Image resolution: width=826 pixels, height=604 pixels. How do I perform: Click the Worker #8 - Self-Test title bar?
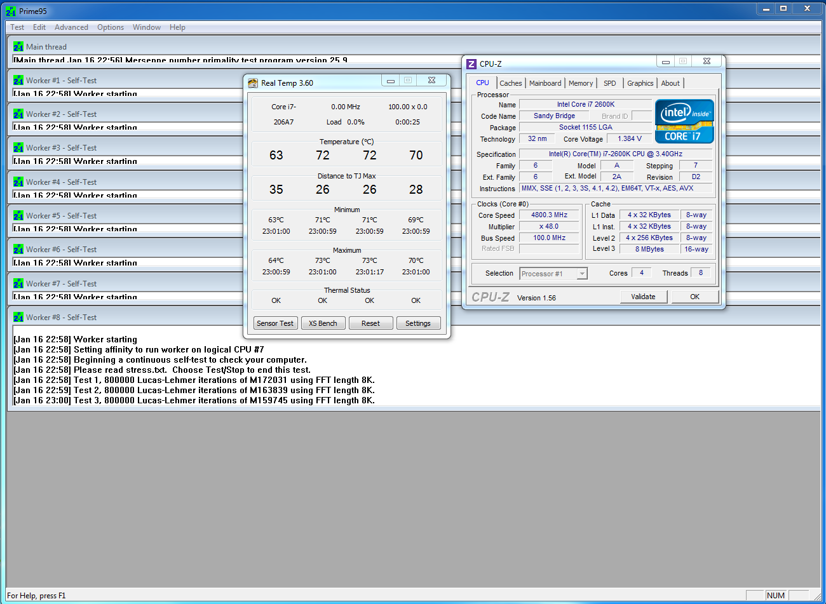pyautogui.click(x=414, y=317)
